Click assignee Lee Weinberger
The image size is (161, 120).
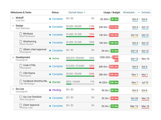point(27,84)
